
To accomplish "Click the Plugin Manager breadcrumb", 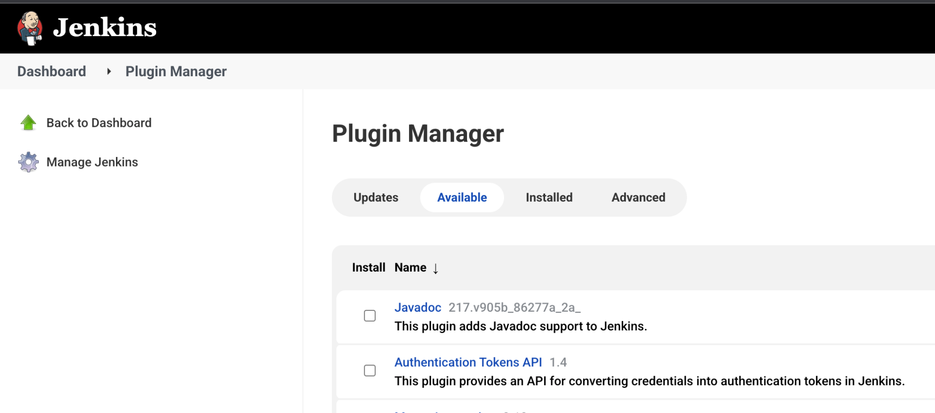I will coord(176,71).
